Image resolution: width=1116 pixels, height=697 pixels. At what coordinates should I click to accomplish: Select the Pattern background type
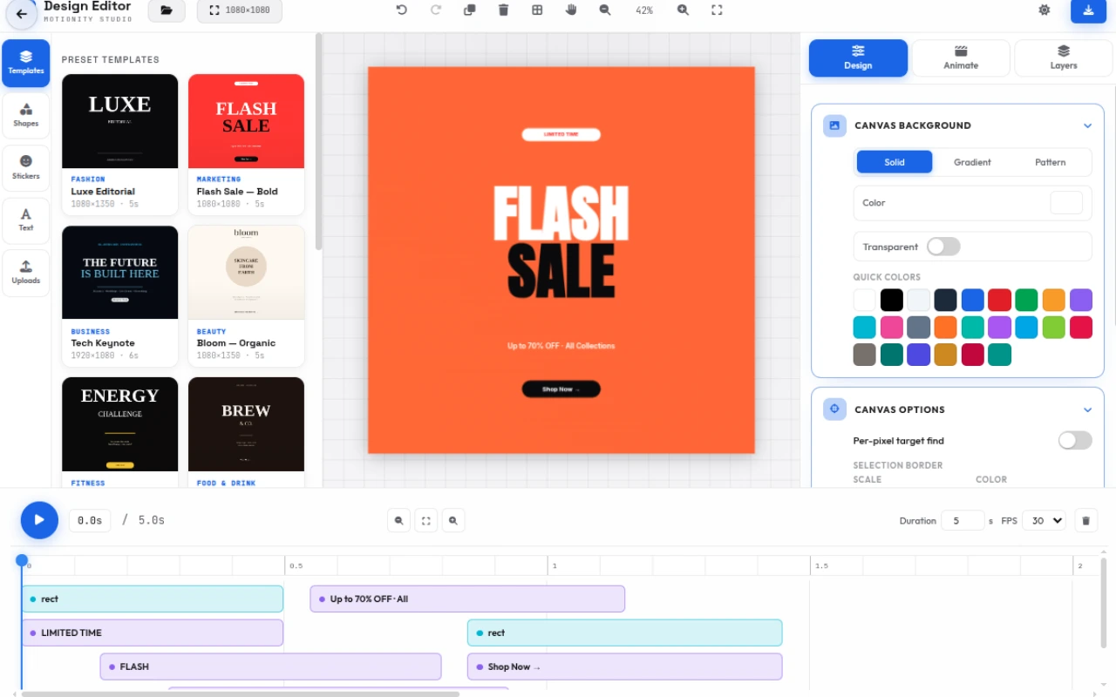tap(1051, 162)
